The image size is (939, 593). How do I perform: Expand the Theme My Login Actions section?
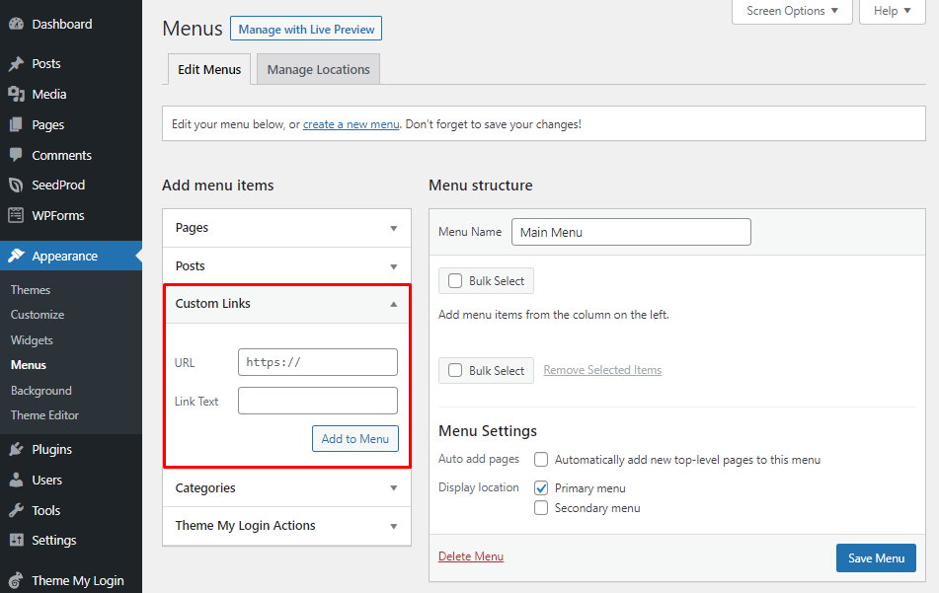[x=286, y=525]
